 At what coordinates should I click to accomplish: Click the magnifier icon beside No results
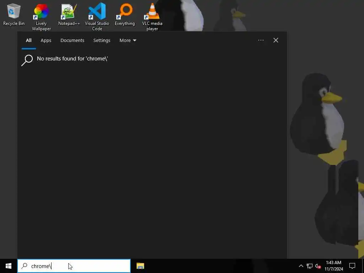pos(27,60)
